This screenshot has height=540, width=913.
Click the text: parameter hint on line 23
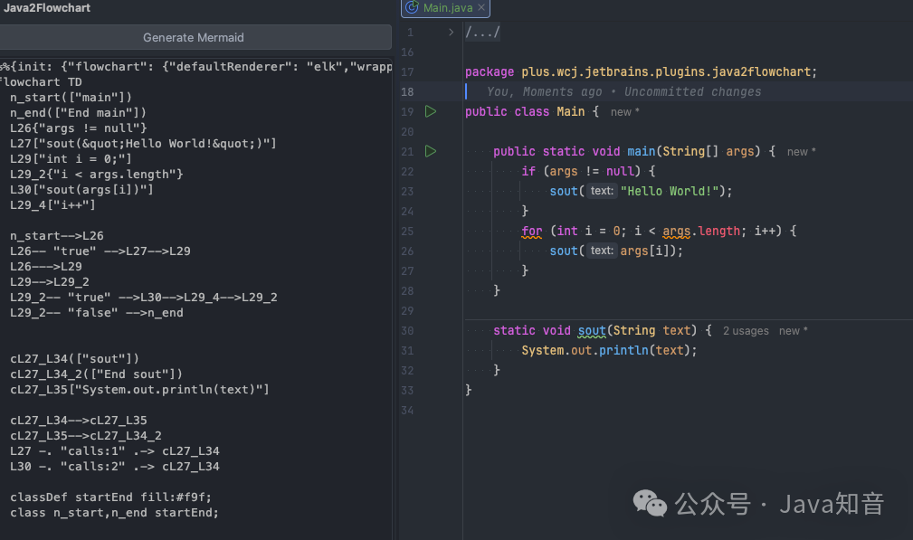pos(602,191)
